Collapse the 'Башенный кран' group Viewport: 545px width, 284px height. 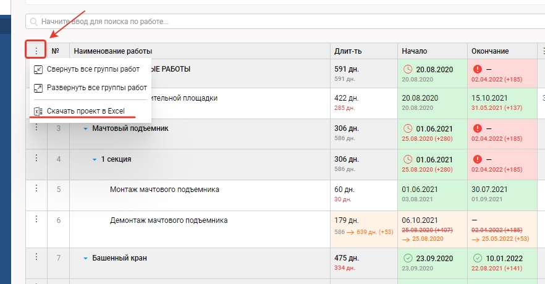coord(86,258)
